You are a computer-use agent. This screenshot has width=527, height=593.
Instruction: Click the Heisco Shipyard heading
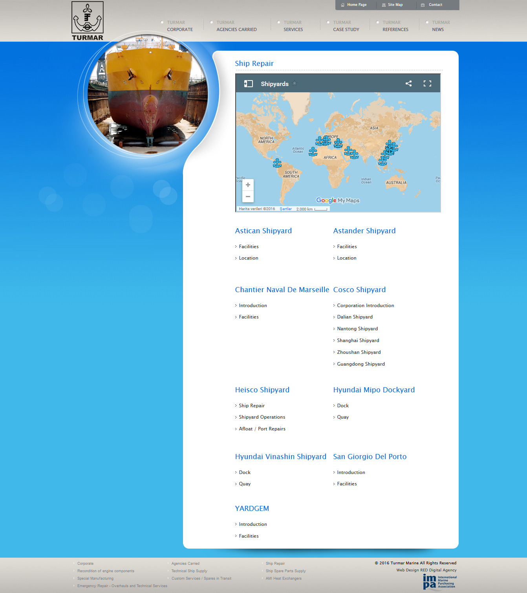pyautogui.click(x=262, y=390)
